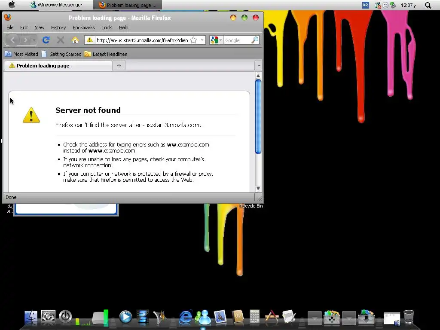Open the Mail stamp icon in dock
This screenshot has width=440, height=330.
click(220, 317)
